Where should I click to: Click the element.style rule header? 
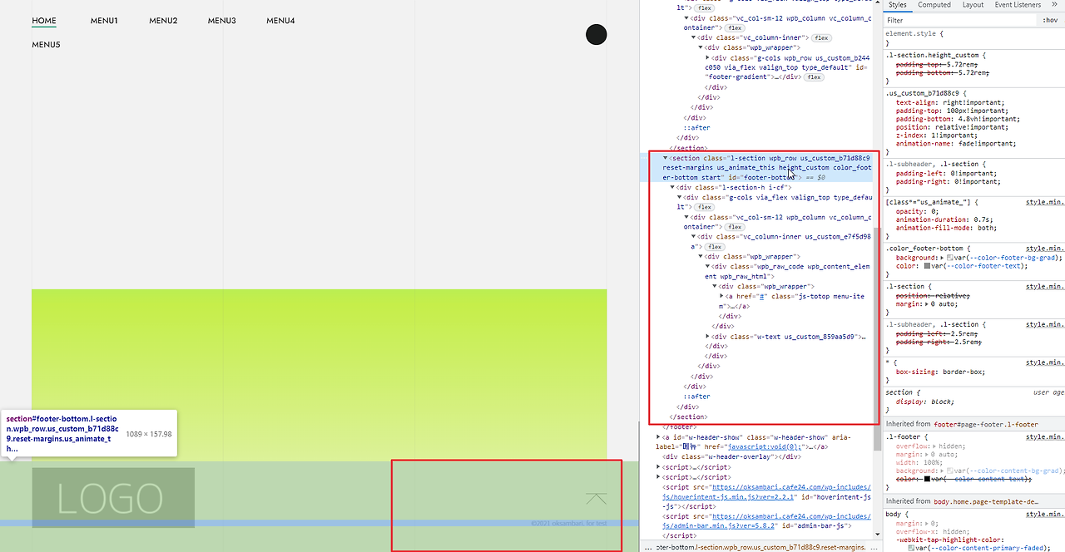[914, 33]
